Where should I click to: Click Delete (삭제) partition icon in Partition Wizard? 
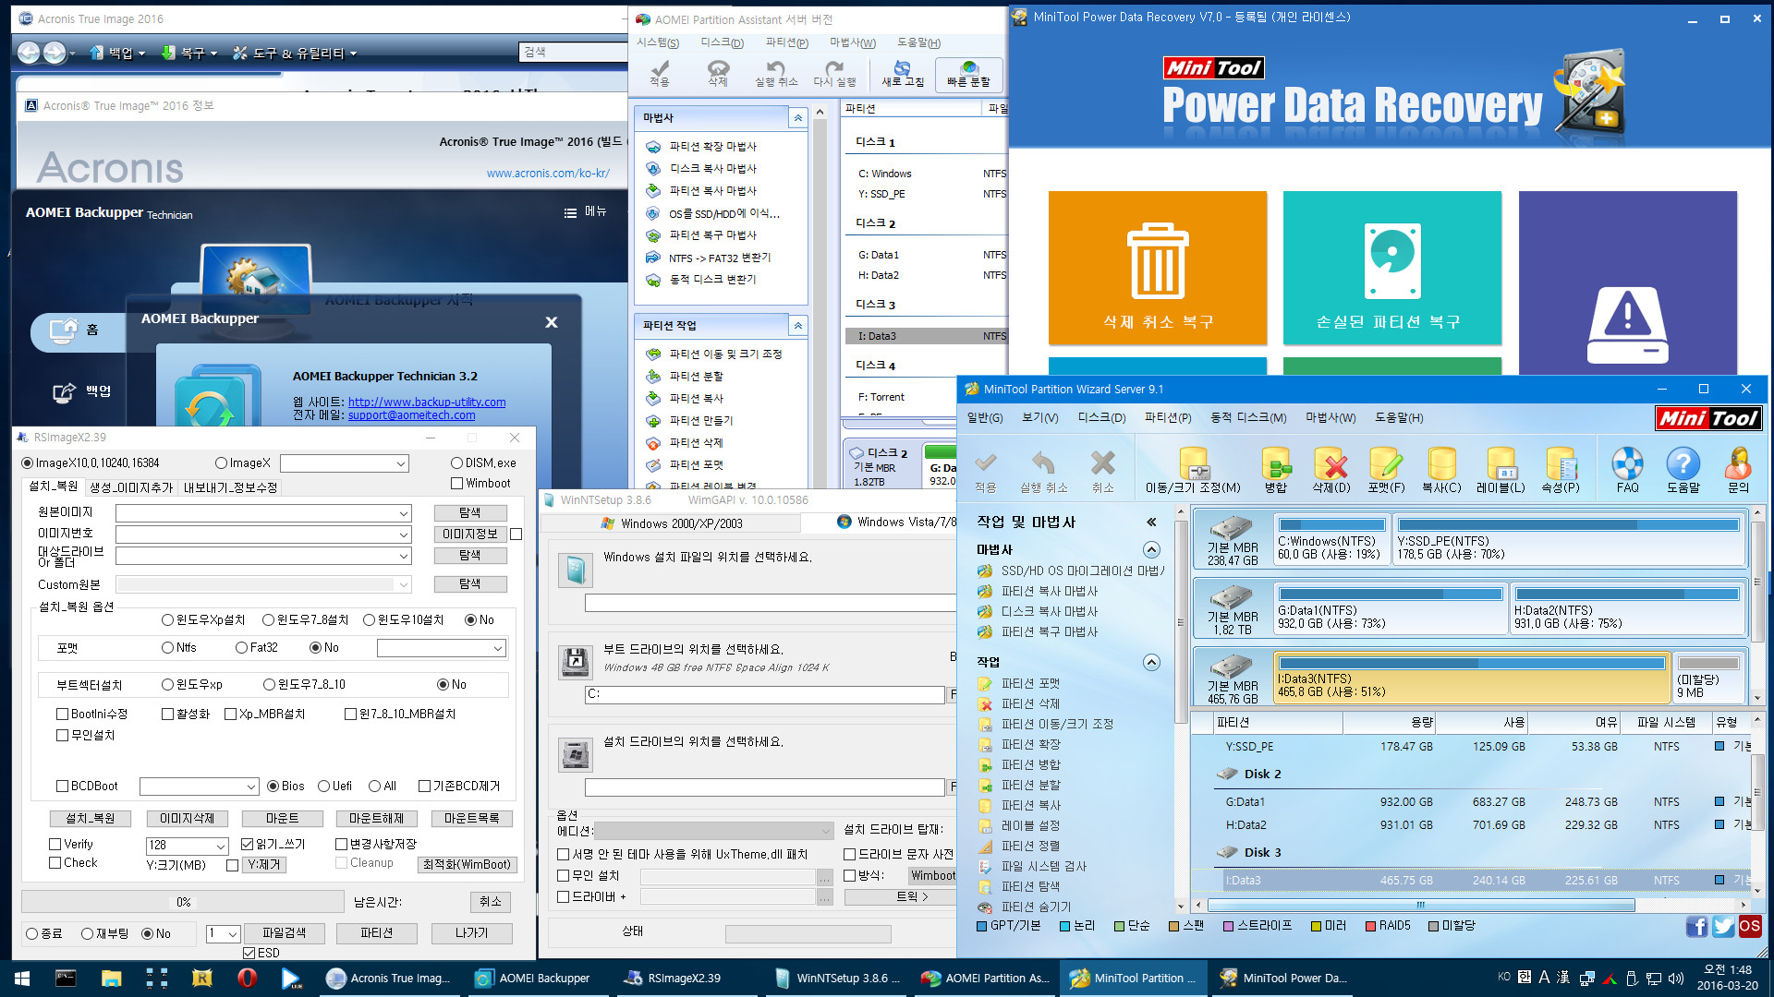pyautogui.click(x=1331, y=471)
